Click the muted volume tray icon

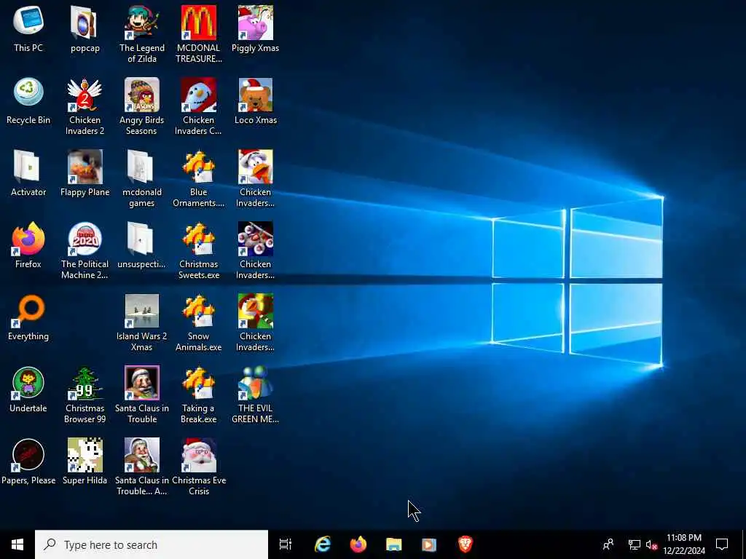tap(651, 544)
